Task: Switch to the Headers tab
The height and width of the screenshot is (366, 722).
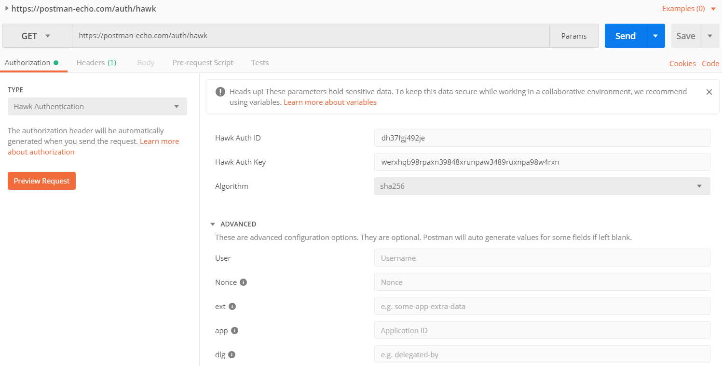Action: (x=96, y=63)
